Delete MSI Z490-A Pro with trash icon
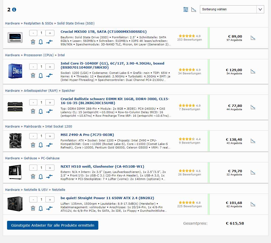The image size is (271, 243). [33, 145]
